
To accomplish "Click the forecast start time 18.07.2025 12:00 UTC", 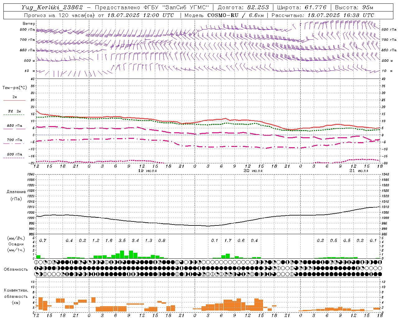I will click(141, 15).
